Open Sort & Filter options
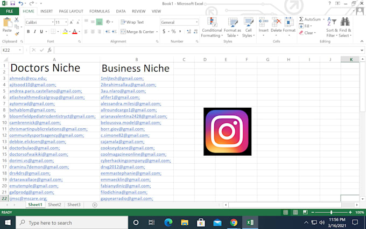Screen dimensions: 366x229 pyautogui.click(x=332, y=27)
